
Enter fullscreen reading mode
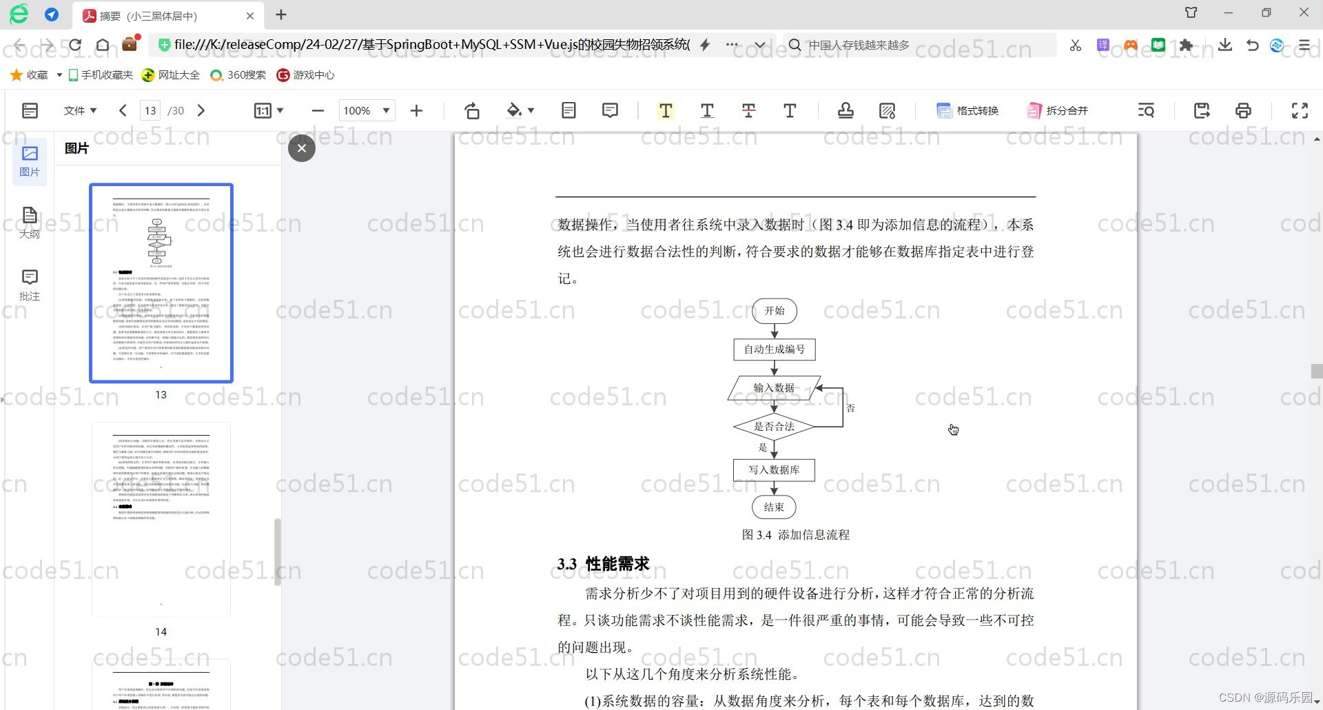1300,110
